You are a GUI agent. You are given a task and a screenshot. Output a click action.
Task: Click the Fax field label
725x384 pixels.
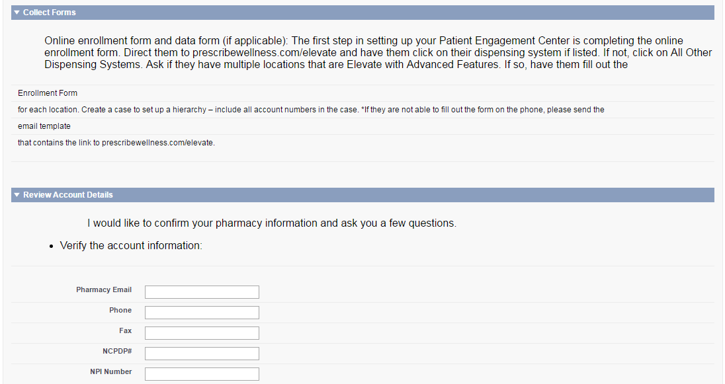(x=126, y=331)
